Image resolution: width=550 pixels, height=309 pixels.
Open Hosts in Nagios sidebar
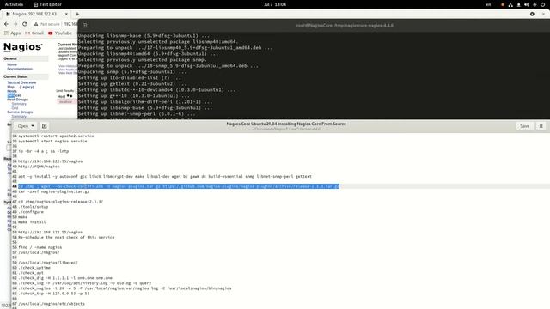coord(12,91)
